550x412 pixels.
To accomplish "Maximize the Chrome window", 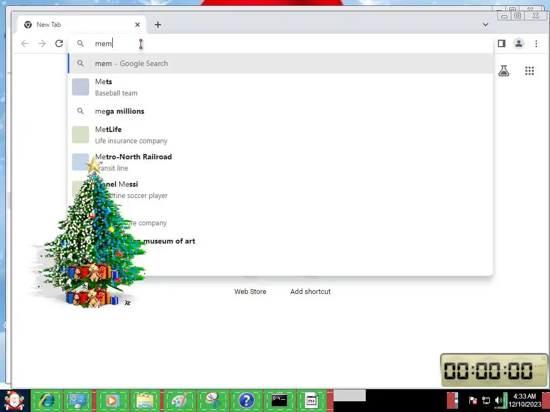I will point(518,16).
